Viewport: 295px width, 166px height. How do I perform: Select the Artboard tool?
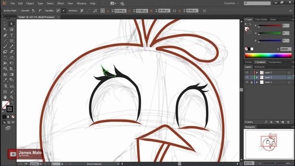pos(5,92)
